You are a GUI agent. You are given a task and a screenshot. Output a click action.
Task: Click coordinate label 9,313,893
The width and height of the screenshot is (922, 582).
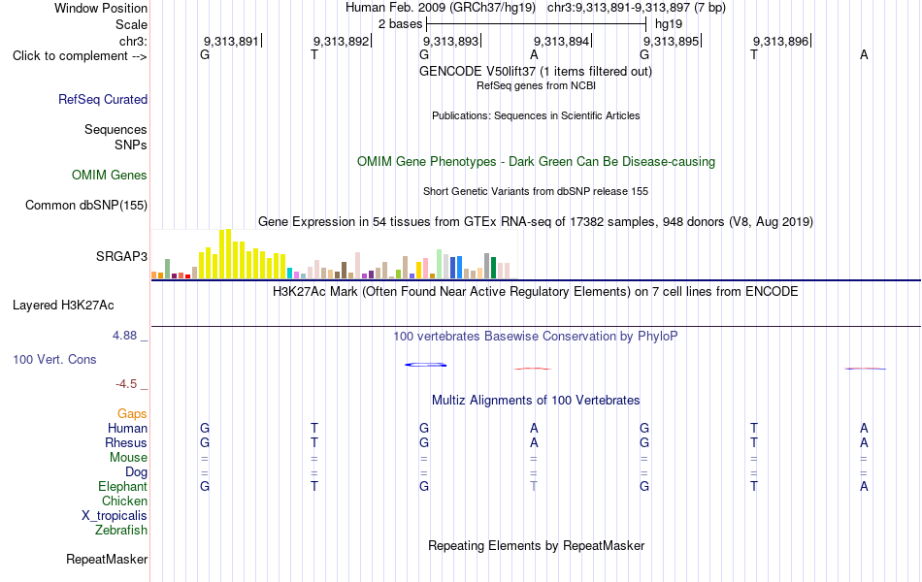(451, 41)
